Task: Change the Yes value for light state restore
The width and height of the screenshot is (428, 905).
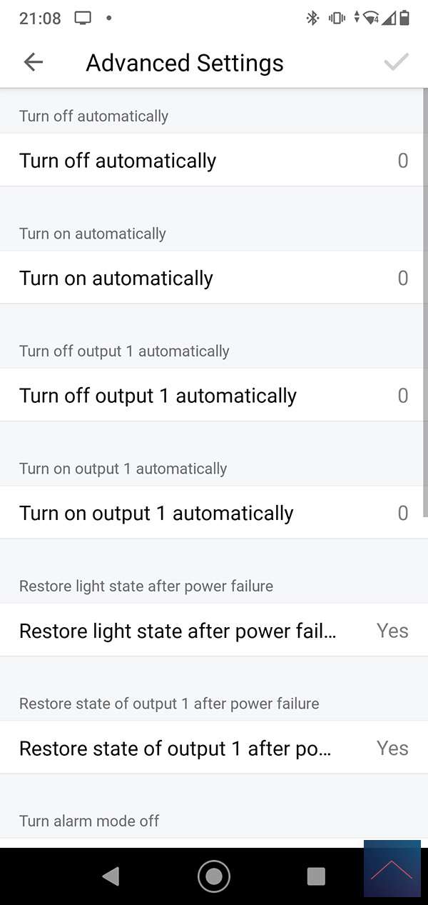Action: 392,631
